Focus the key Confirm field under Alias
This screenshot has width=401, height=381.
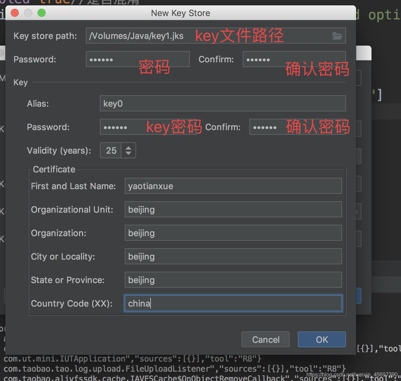(297, 127)
